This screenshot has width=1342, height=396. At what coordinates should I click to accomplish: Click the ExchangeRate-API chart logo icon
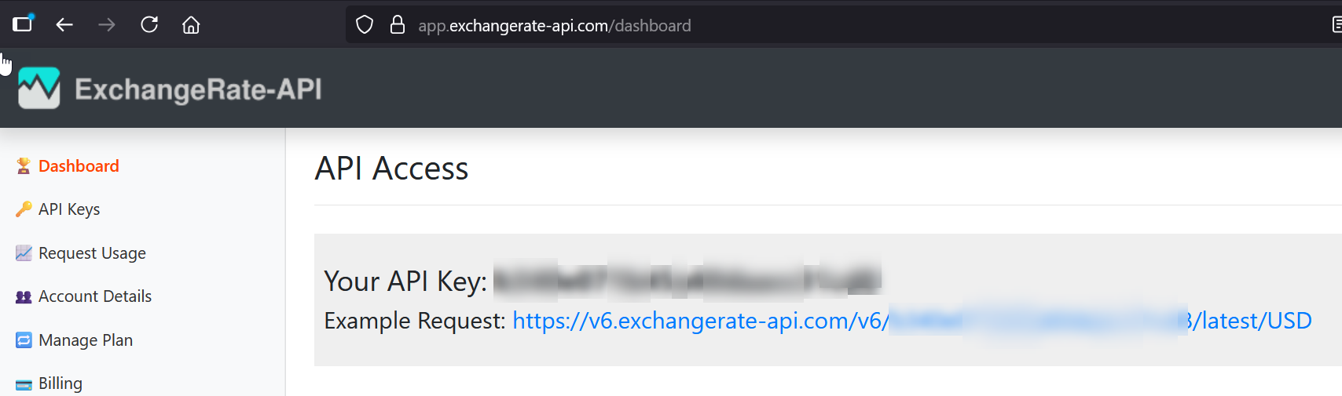pyautogui.click(x=39, y=88)
